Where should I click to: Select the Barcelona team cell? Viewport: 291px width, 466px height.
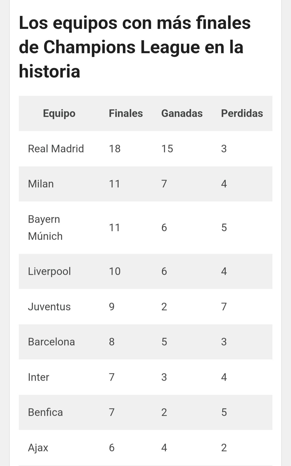tap(51, 342)
